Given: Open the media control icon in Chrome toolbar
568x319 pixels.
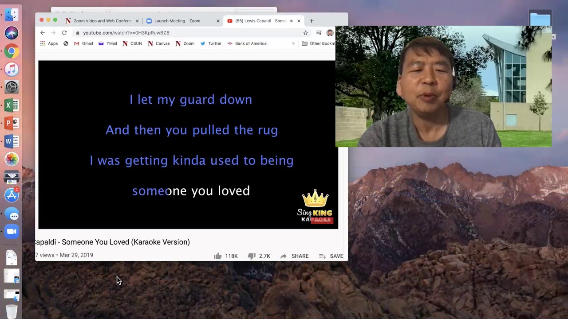Looking at the screenshot, I should coord(319,33).
